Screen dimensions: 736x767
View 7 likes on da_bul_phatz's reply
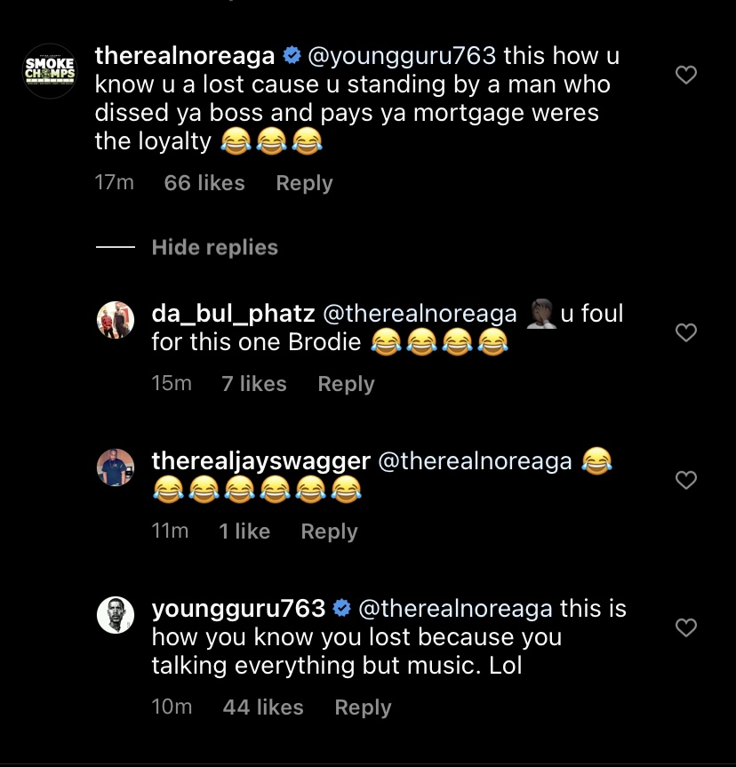pos(254,384)
